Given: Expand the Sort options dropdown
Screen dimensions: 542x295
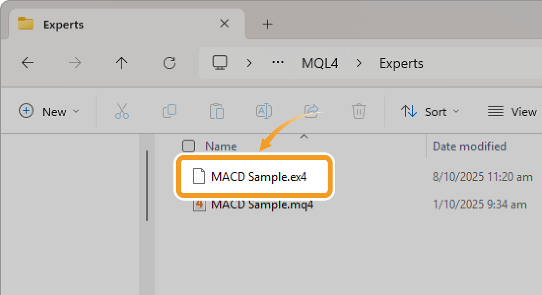Looking at the screenshot, I should tap(430, 112).
